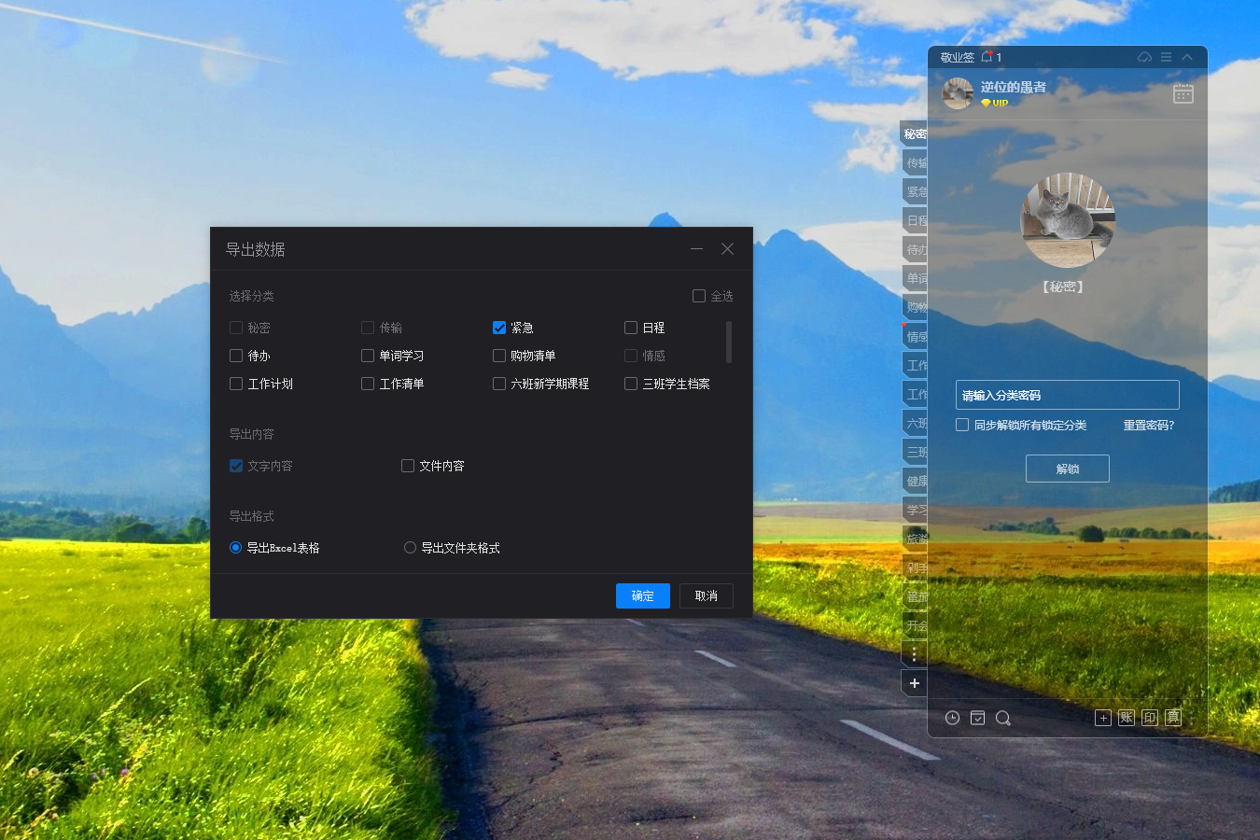Screen dimensions: 1260x840
Task: Click the 请输入分类密码 password field
Action: coord(1067,395)
